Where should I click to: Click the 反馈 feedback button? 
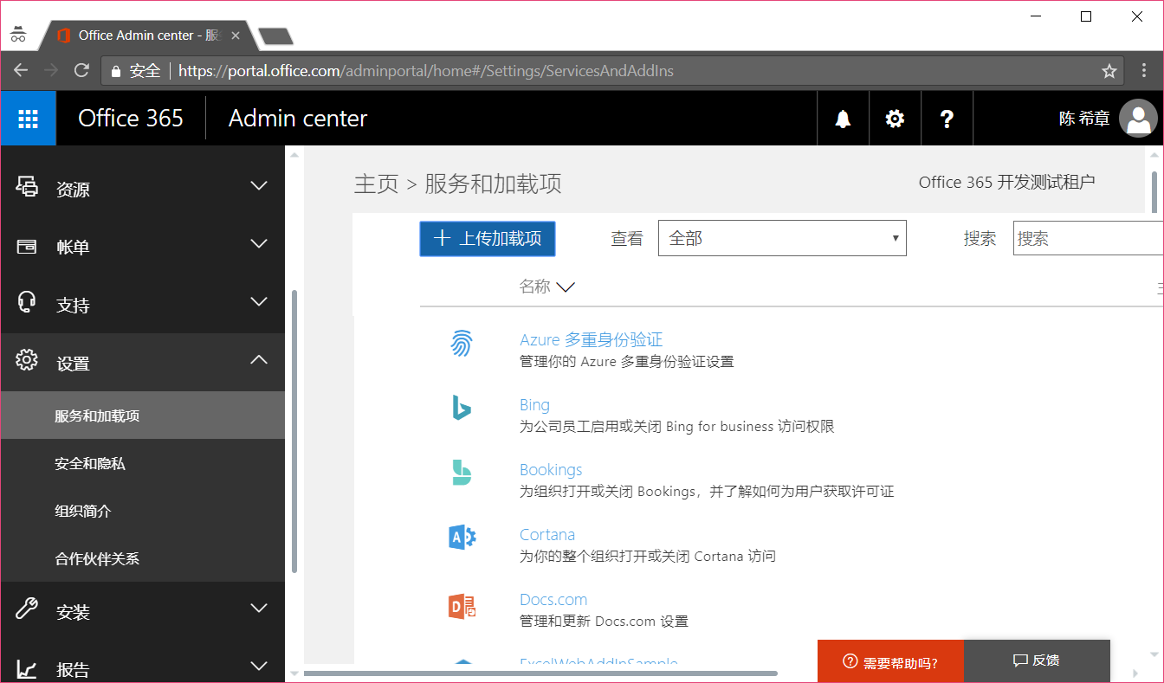[1037, 660]
